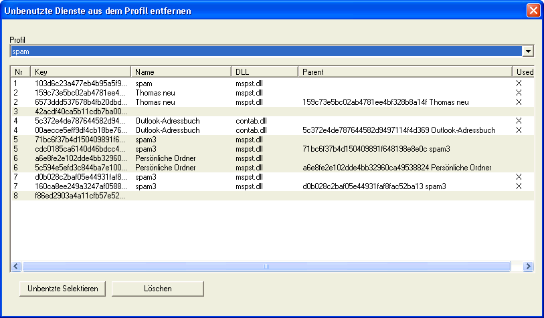Open the Profil dropdown arrow
Viewport: 544px width, 318px height.
pyautogui.click(x=528, y=51)
